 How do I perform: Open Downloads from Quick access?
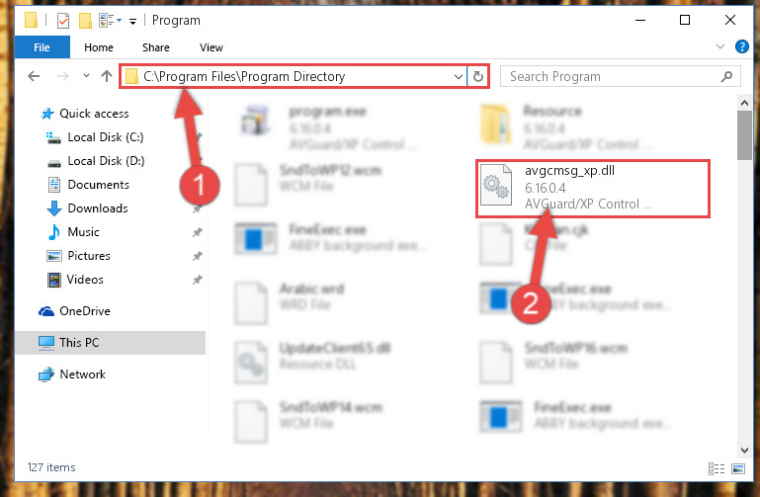[98, 208]
